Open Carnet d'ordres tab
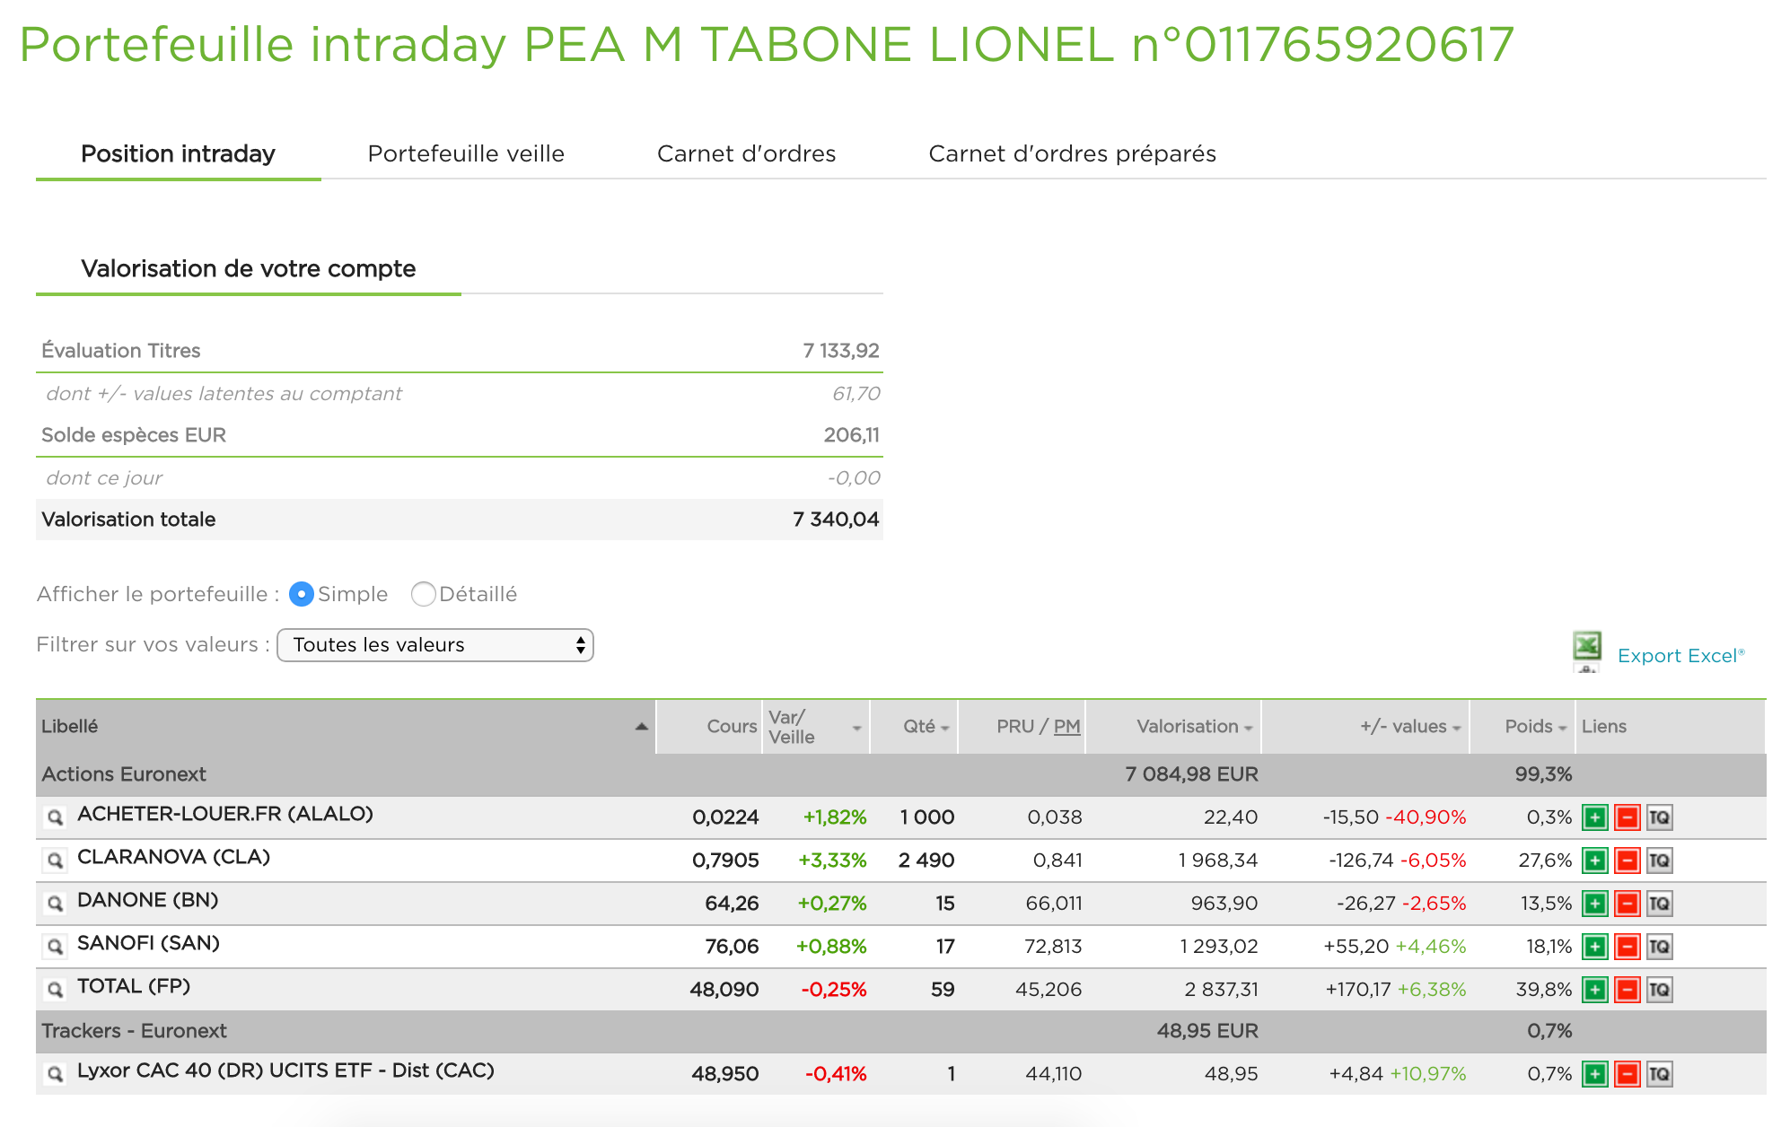 (746, 153)
